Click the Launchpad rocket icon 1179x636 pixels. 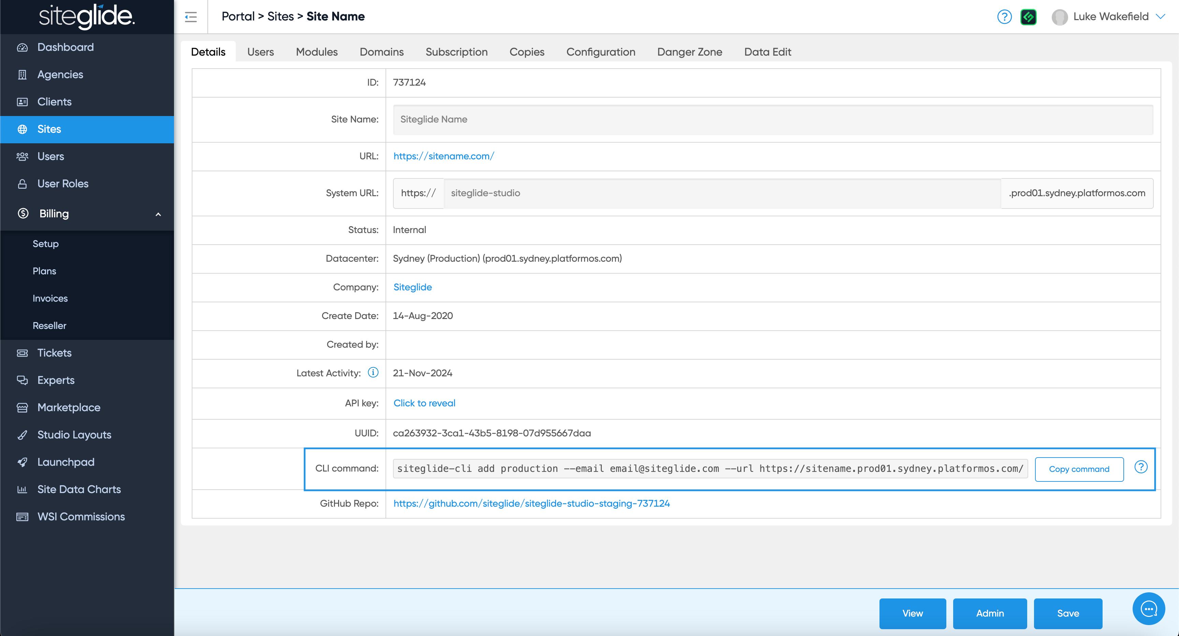coord(22,462)
